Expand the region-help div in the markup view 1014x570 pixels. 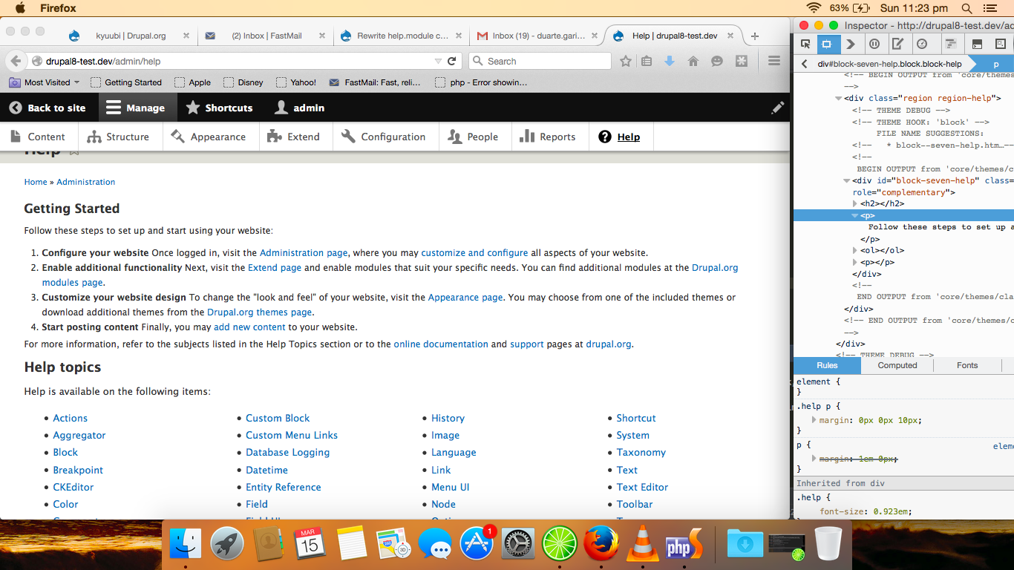click(838, 97)
